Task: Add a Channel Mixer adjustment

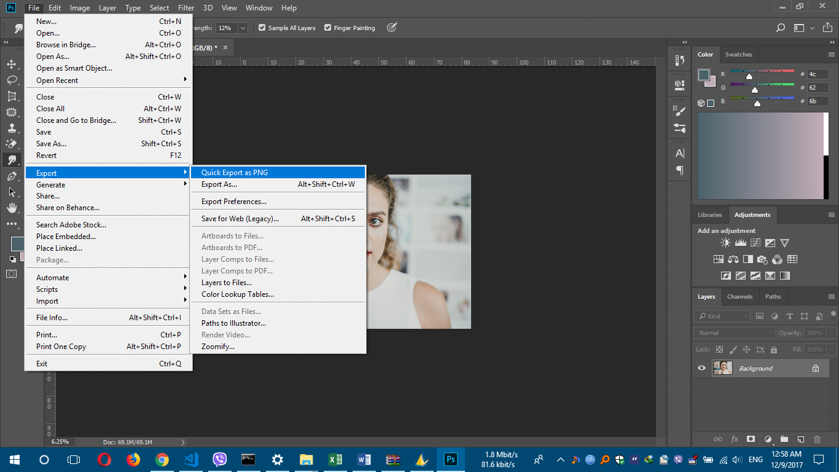Action: pos(777,259)
